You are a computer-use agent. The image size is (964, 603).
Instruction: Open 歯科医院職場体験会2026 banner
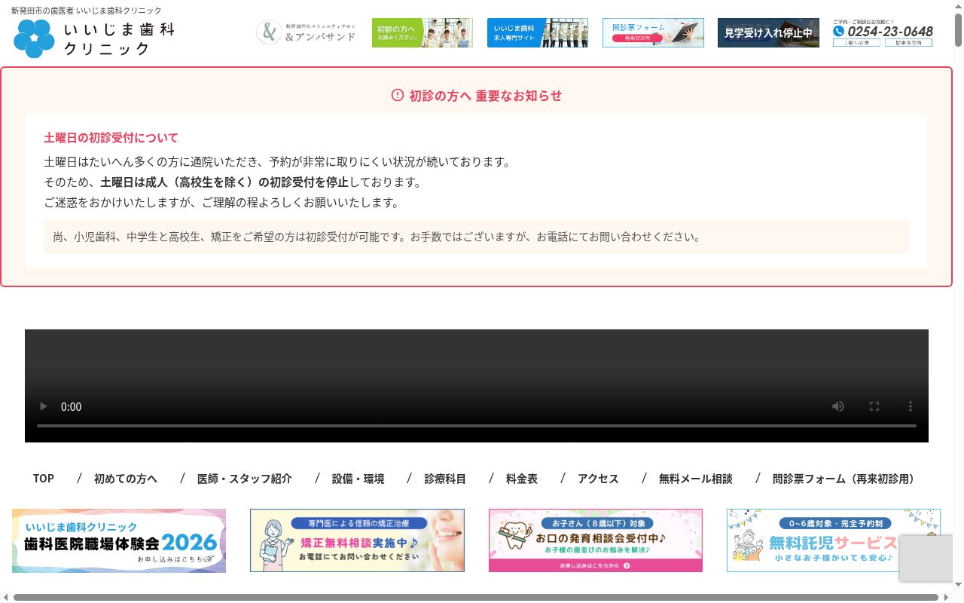coord(119,540)
